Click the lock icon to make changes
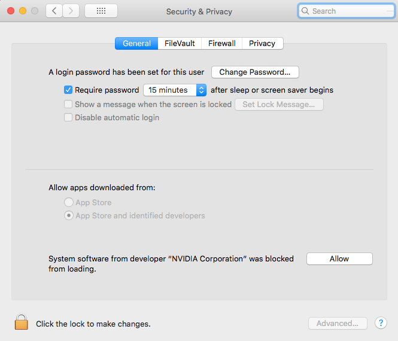This screenshot has width=398, height=341. click(22, 322)
